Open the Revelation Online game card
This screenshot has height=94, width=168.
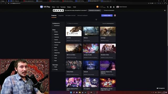tap(108, 51)
